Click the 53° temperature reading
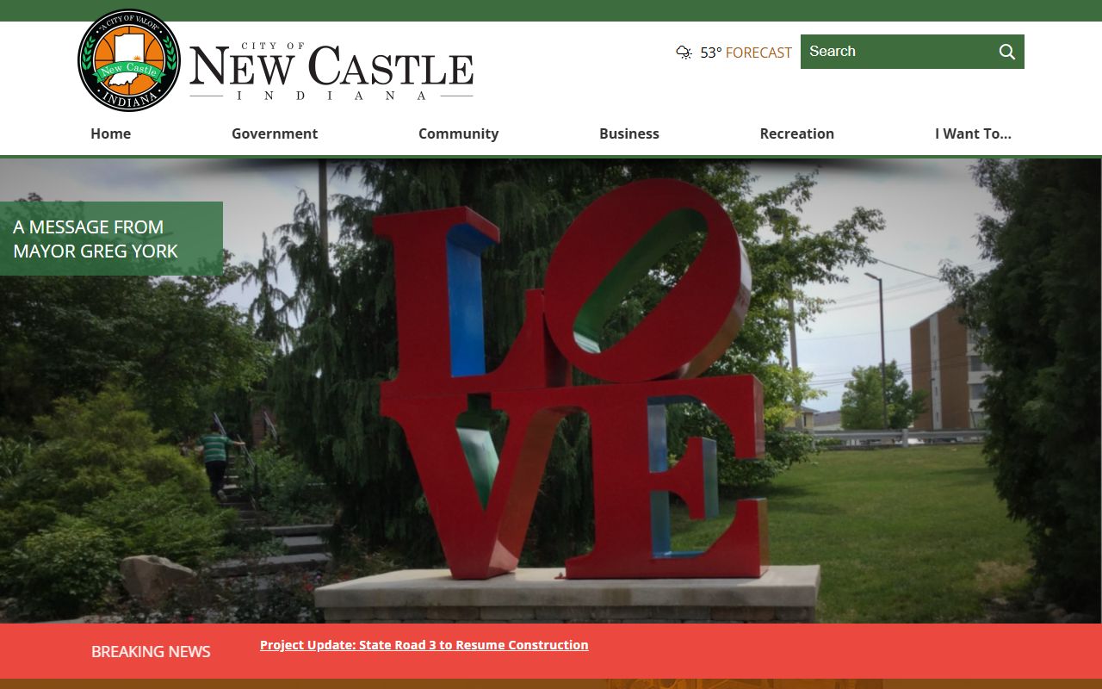This screenshot has height=689, width=1102. pos(711,53)
